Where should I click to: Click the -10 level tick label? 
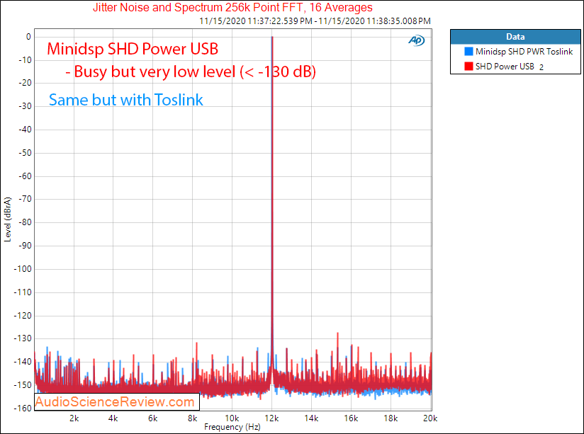25,60
